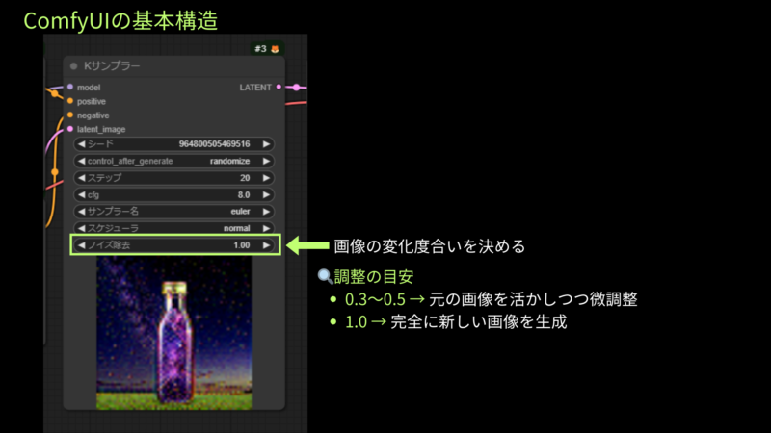The image size is (771, 433).
Task: Increase the ステップ count
Action: 266,178
